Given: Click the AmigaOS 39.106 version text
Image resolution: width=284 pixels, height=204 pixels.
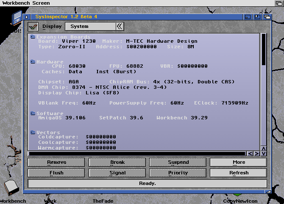Looking at the screenshot, I should (62, 118).
